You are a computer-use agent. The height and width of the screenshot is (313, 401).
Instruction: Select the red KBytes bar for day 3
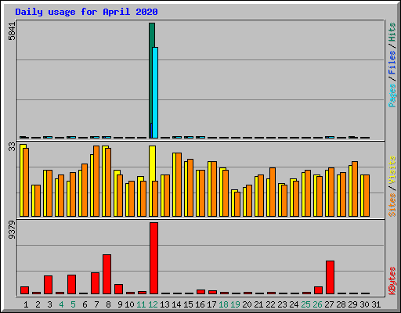tap(48, 285)
